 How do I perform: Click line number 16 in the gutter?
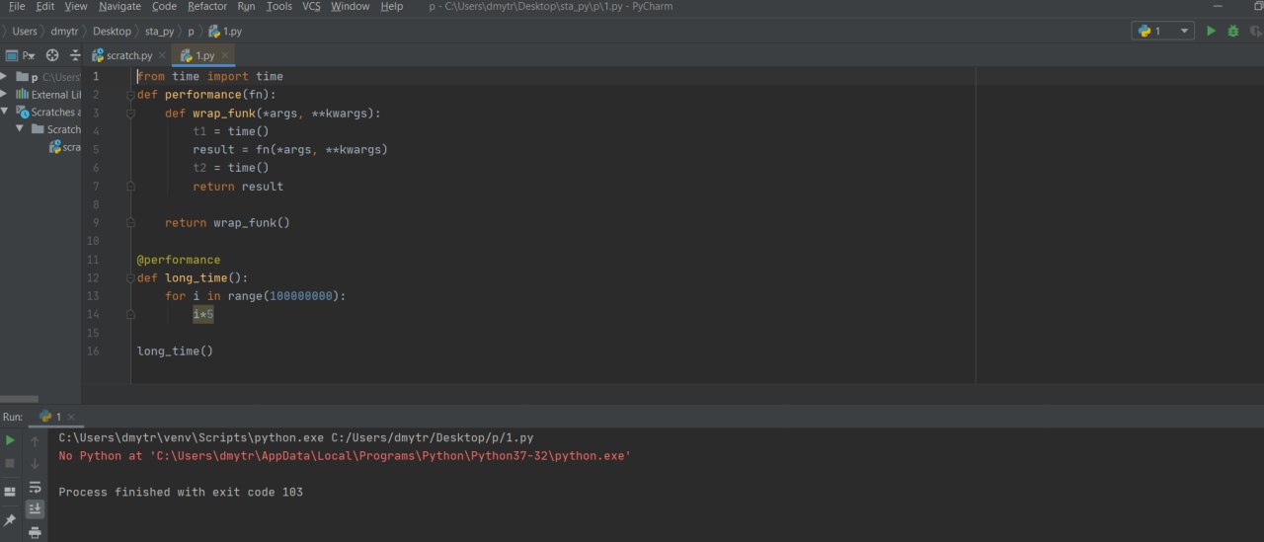coord(93,351)
